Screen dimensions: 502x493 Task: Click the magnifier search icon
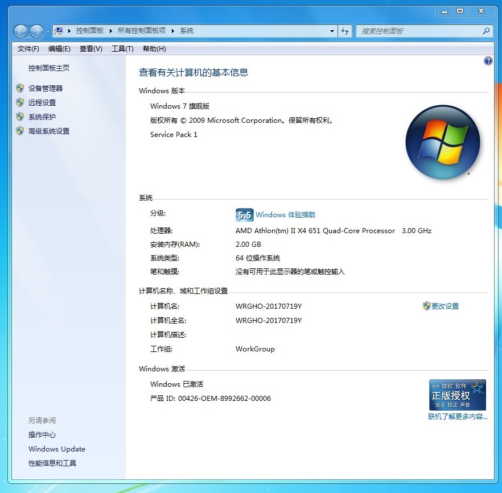click(486, 31)
